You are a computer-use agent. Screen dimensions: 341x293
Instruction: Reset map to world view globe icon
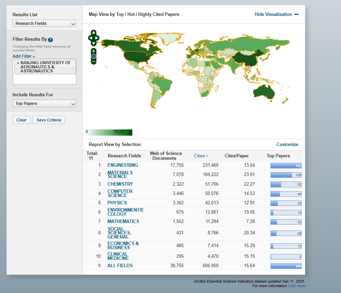pyautogui.click(x=94, y=56)
